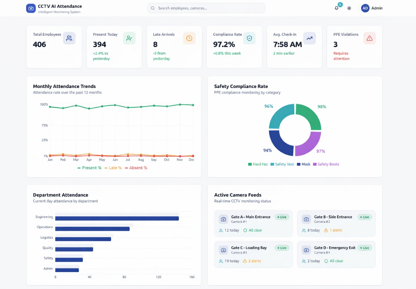The image size is (416, 289).
Task: Click the Live badge on Gate A
Action: (282, 217)
